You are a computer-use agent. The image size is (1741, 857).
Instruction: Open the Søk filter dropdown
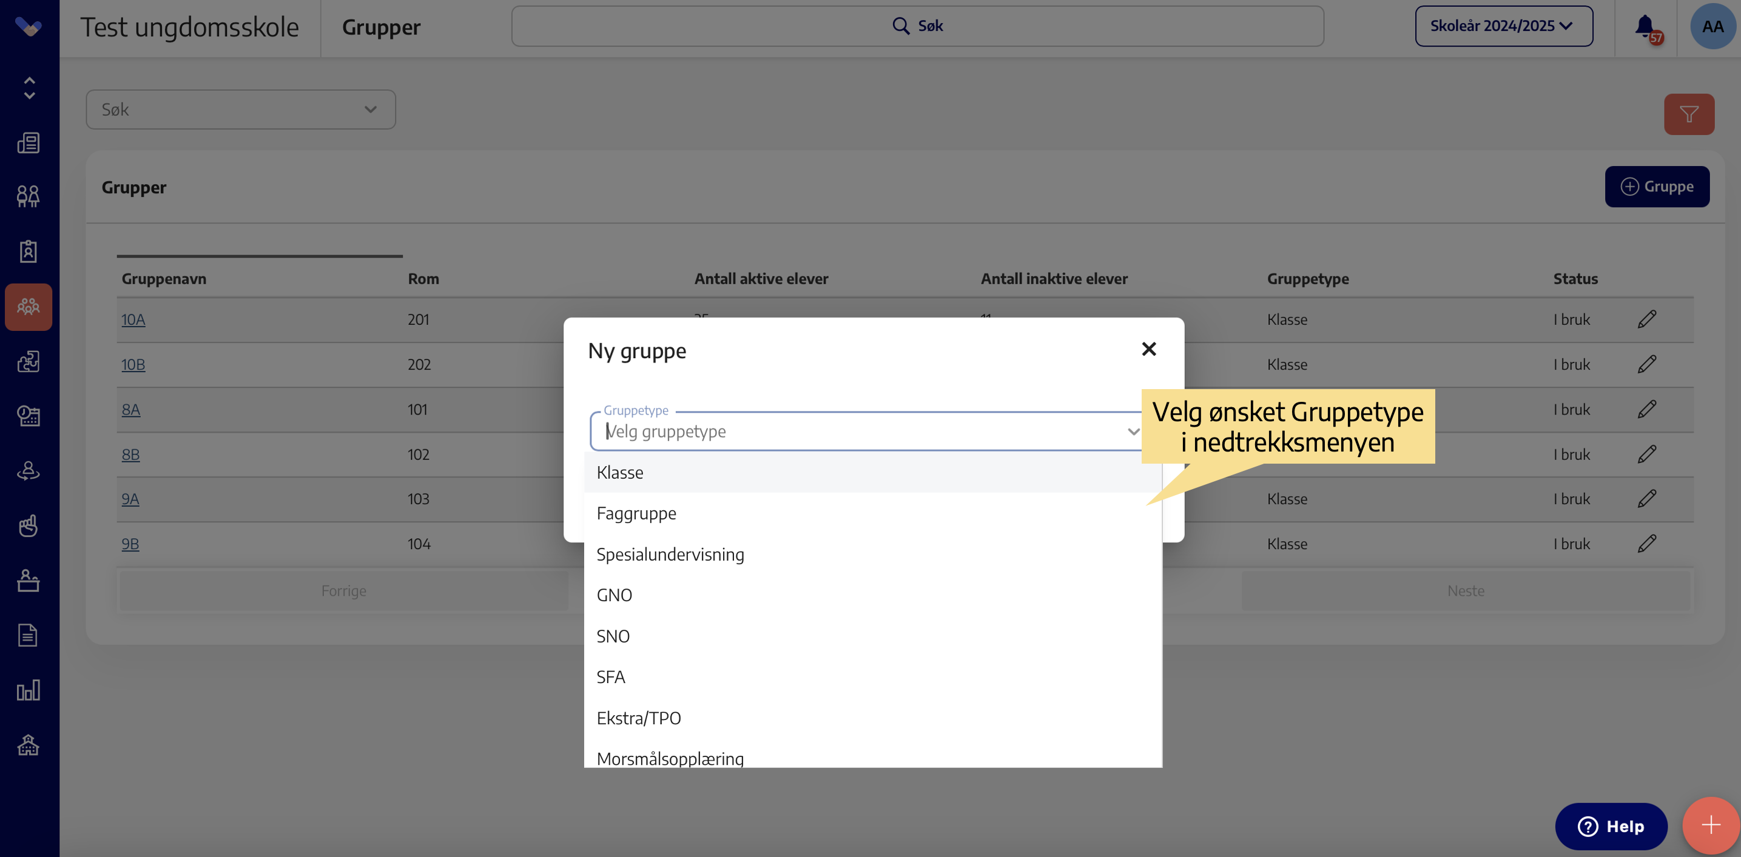pos(241,110)
